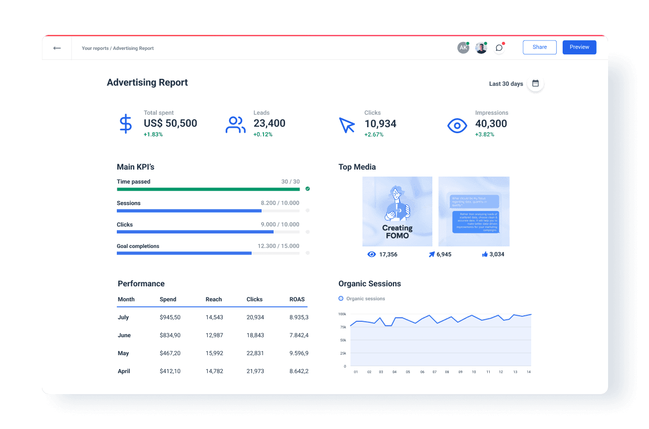
Task: Open the Last 30 days date selector
Action: coord(506,83)
